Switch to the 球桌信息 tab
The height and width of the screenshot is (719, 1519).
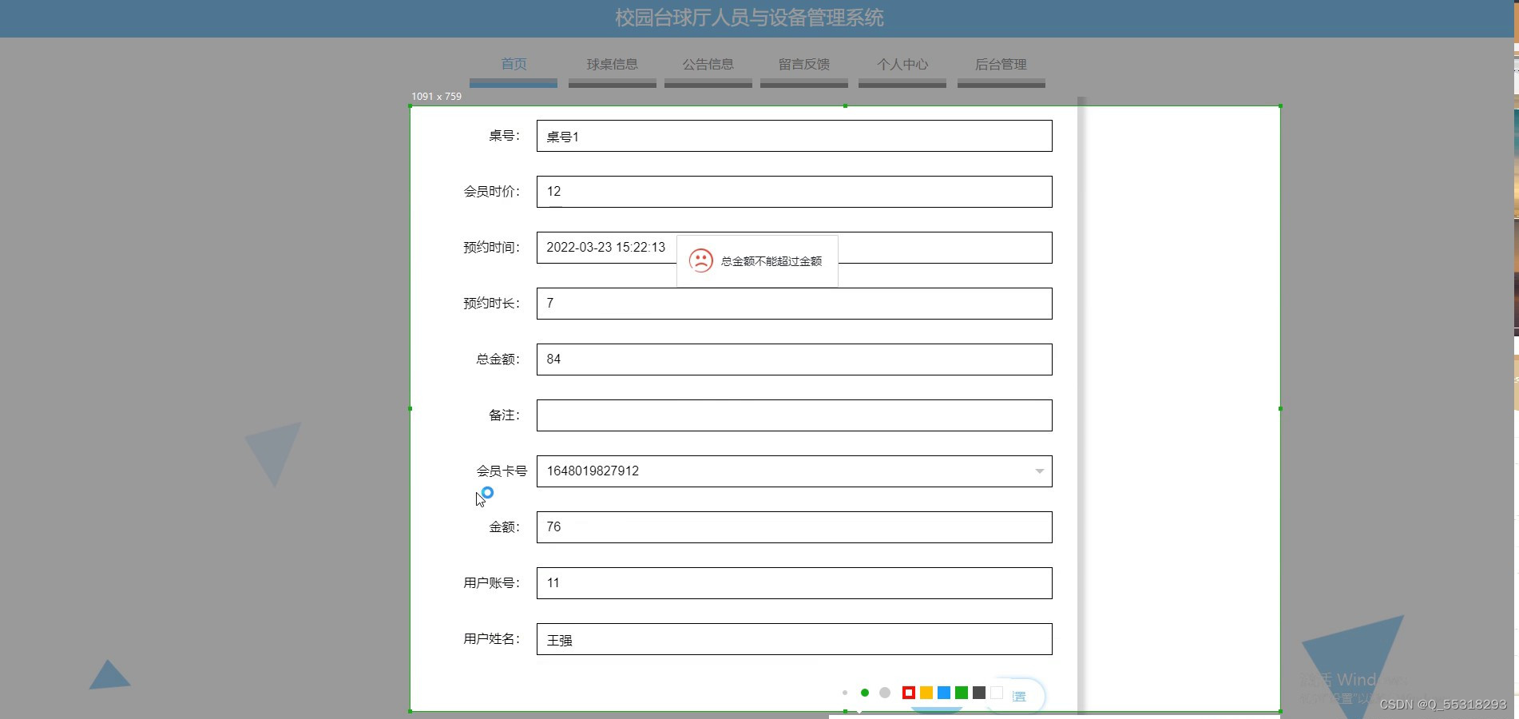(612, 65)
